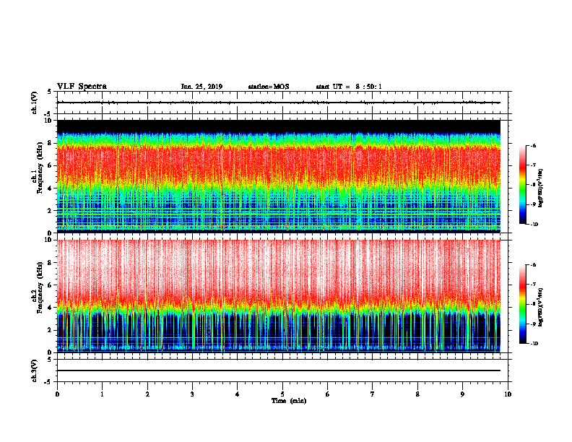Click the ch.3 voltage waveform trace
Screen dimensions: 572x442
click(x=279, y=370)
